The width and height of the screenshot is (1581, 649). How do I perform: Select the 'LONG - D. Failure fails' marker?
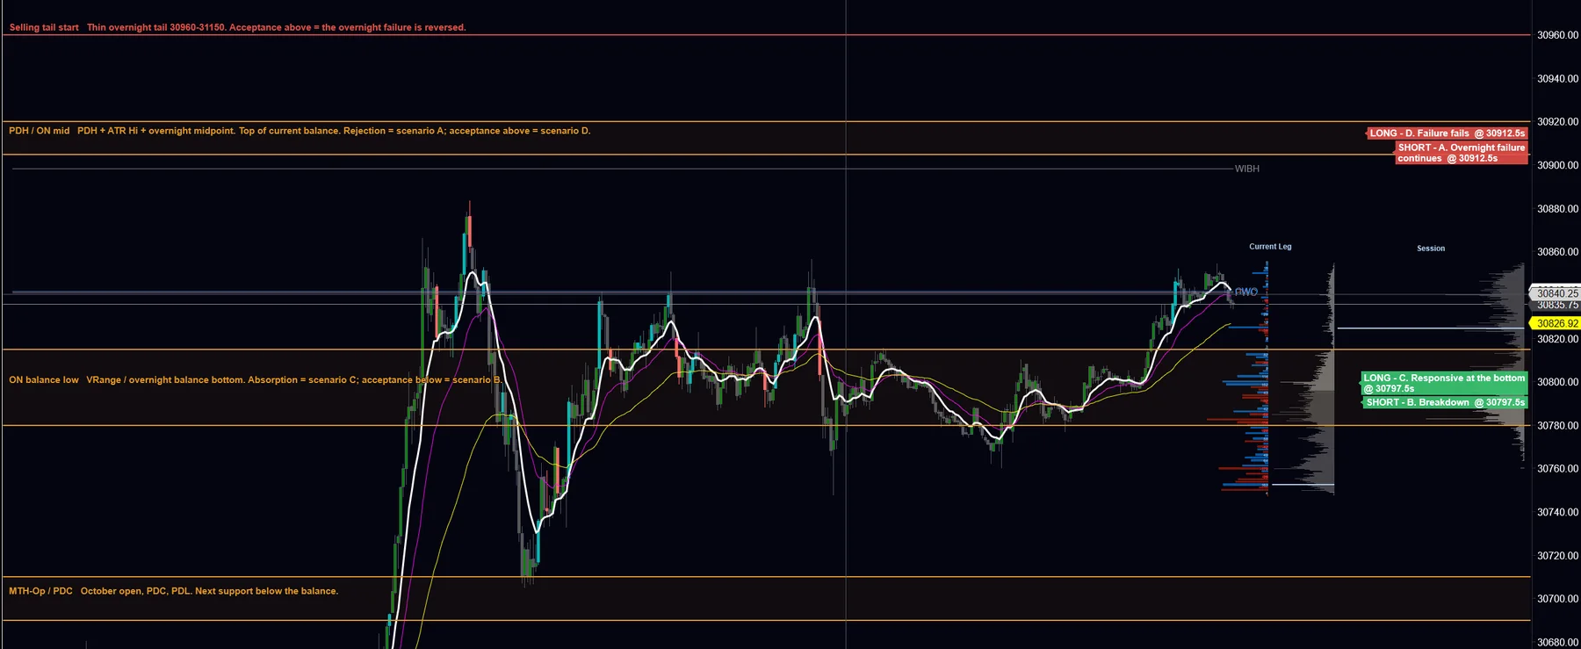[1447, 133]
